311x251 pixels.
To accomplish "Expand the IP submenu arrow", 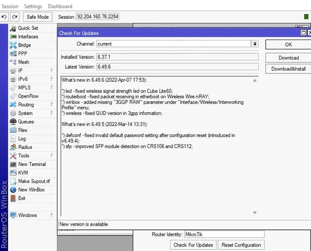I will (x=52, y=70).
